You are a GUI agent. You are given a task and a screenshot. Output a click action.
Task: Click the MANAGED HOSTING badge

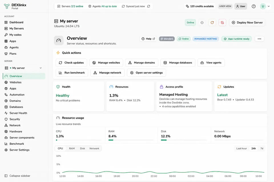pyautogui.click(x=206, y=39)
